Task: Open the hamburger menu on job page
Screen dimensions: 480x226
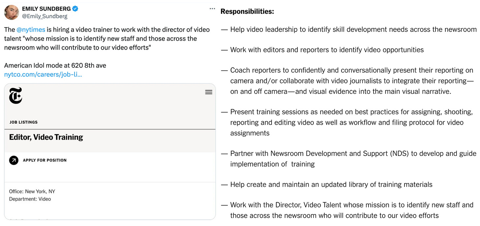Action: pos(209,92)
